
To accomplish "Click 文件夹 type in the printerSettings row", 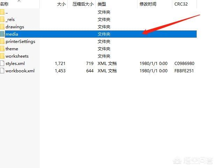I will coord(104,42).
